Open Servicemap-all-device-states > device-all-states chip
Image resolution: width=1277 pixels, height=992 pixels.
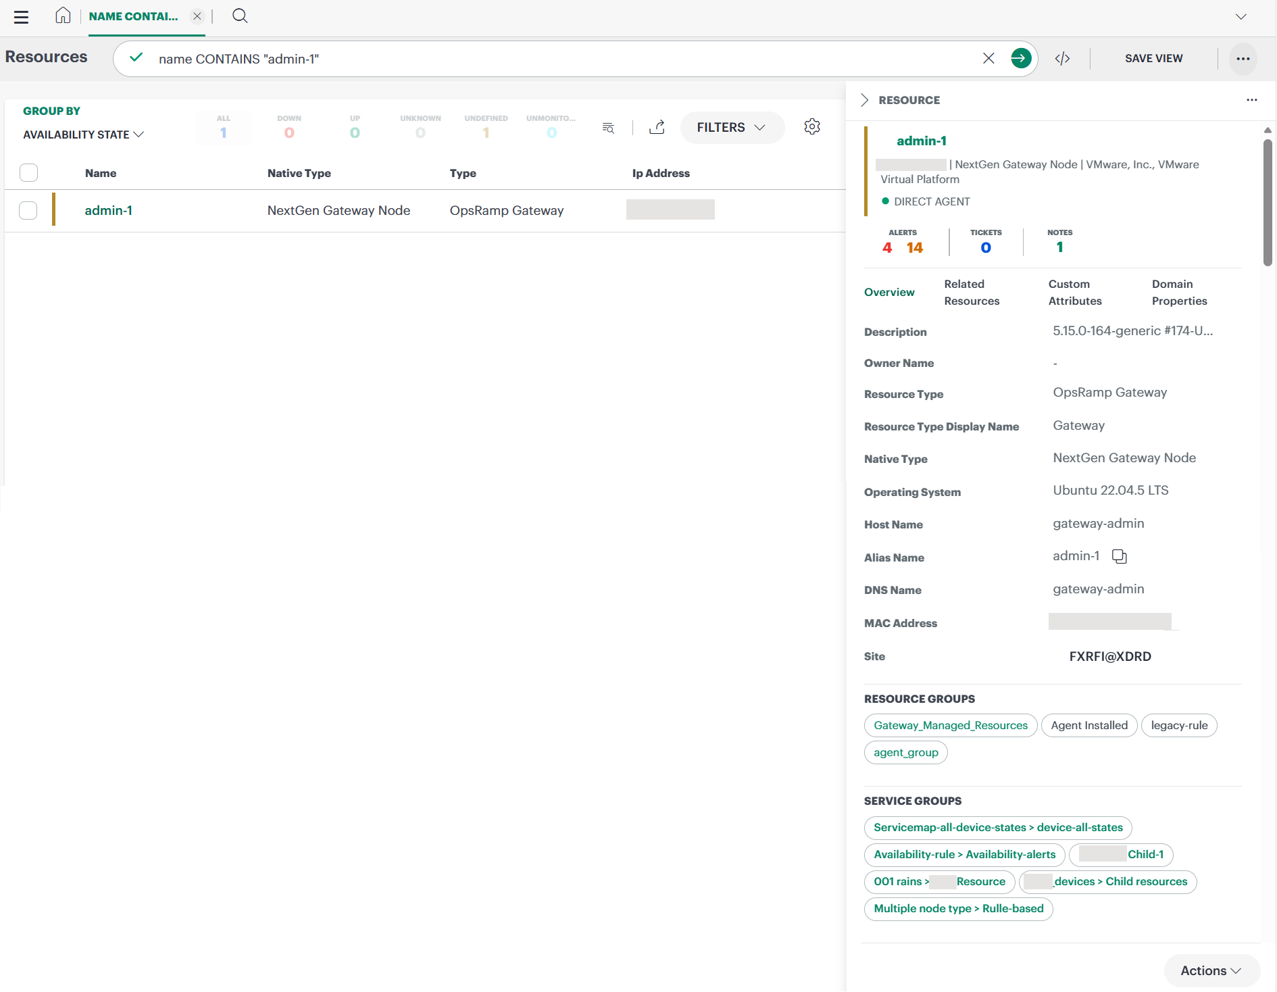(998, 827)
